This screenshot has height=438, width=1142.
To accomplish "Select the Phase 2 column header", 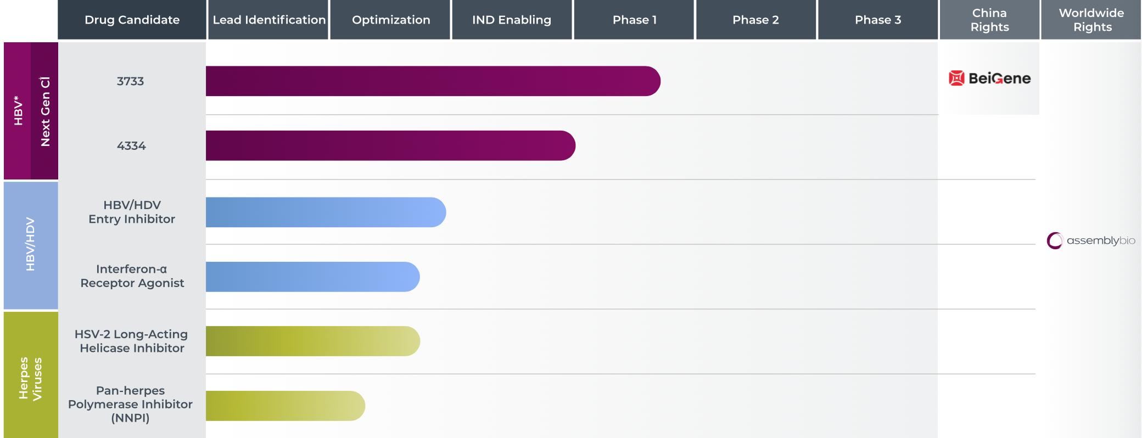I will [755, 20].
